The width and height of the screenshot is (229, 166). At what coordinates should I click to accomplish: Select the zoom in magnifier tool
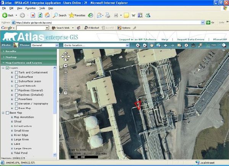point(138,45)
